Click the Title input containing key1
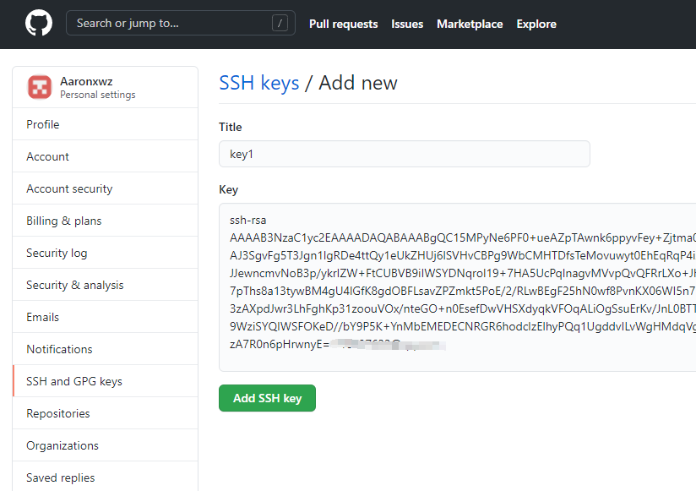Screen dimensions: 696x491 coord(404,154)
